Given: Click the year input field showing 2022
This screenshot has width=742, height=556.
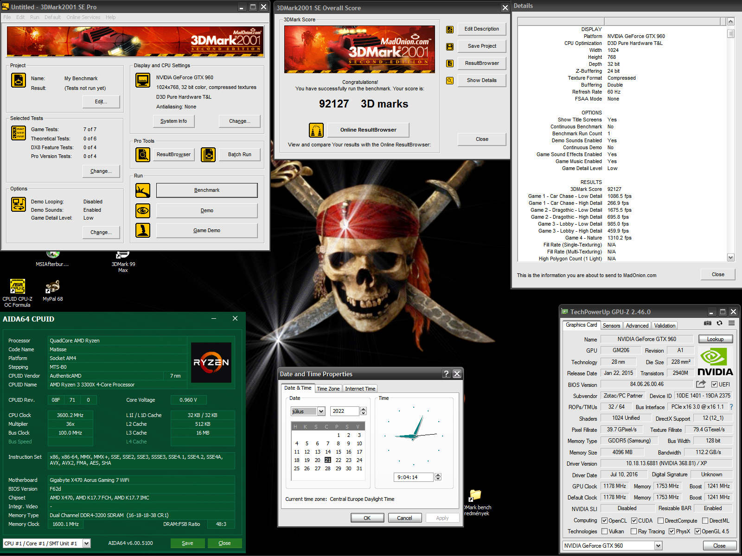Looking at the screenshot, I should point(345,411).
